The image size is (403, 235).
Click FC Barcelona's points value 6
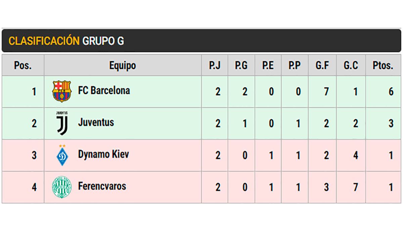(x=391, y=92)
